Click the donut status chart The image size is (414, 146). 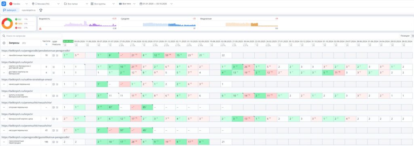click(7, 23)
